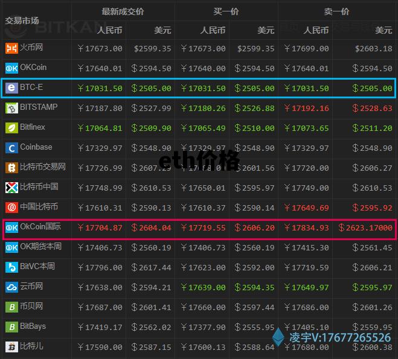Click 比特儿 latest price ￥17590.00
The width and height of the screenshot is (398, 359).
(100, 347)
